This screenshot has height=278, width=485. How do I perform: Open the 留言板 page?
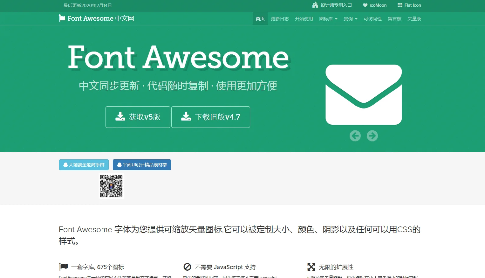pos(395,19)
